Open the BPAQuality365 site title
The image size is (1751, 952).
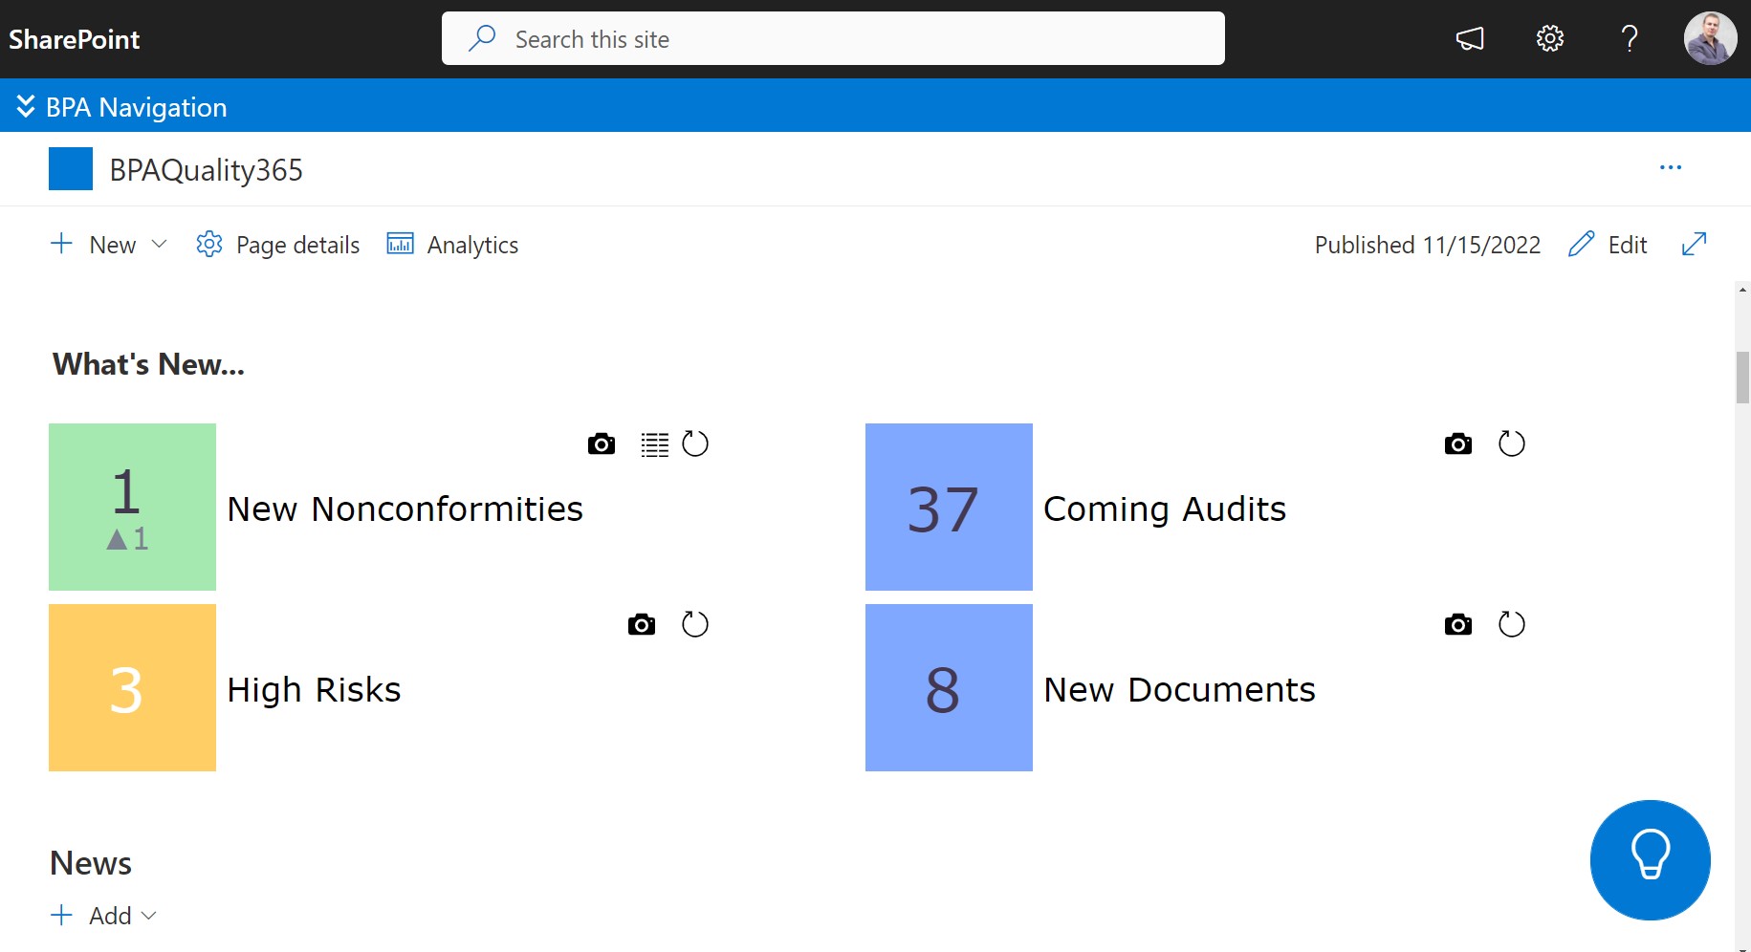[207, 170]
